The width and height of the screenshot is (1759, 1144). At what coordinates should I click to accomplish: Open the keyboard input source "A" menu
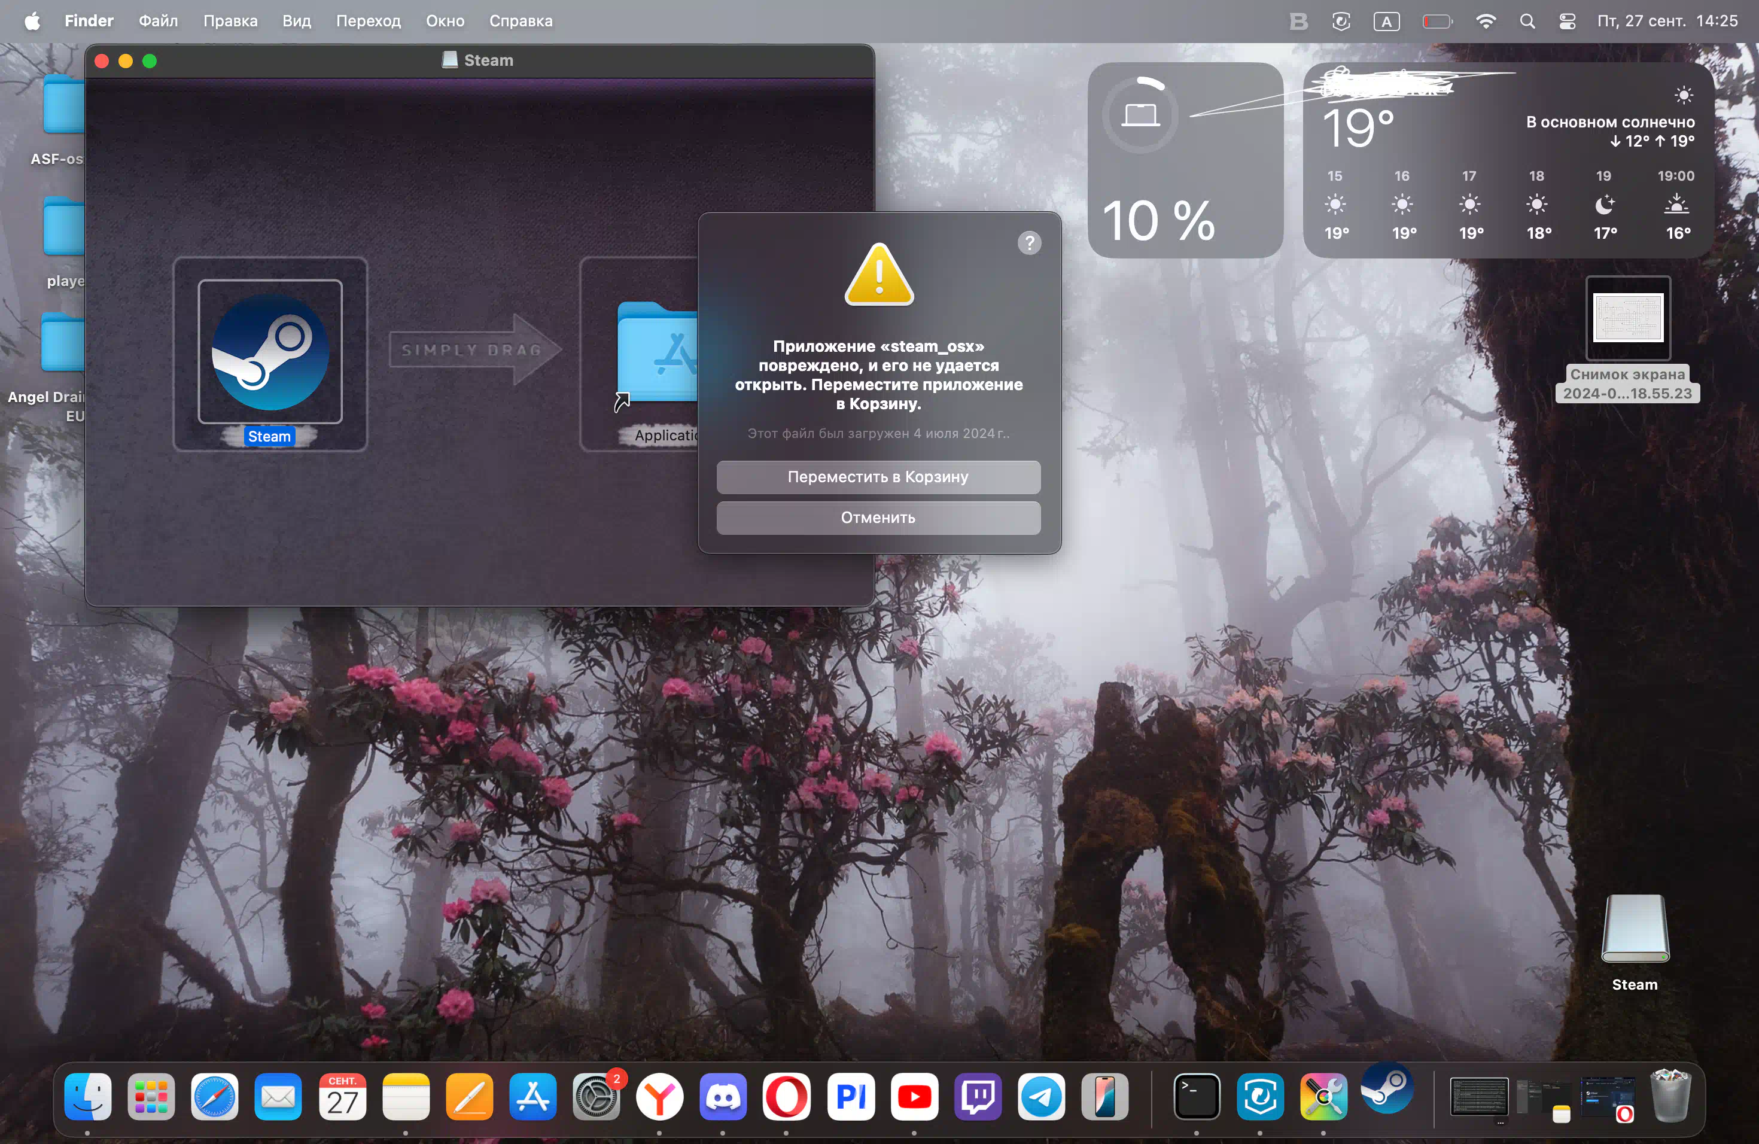pos(1386,22)
